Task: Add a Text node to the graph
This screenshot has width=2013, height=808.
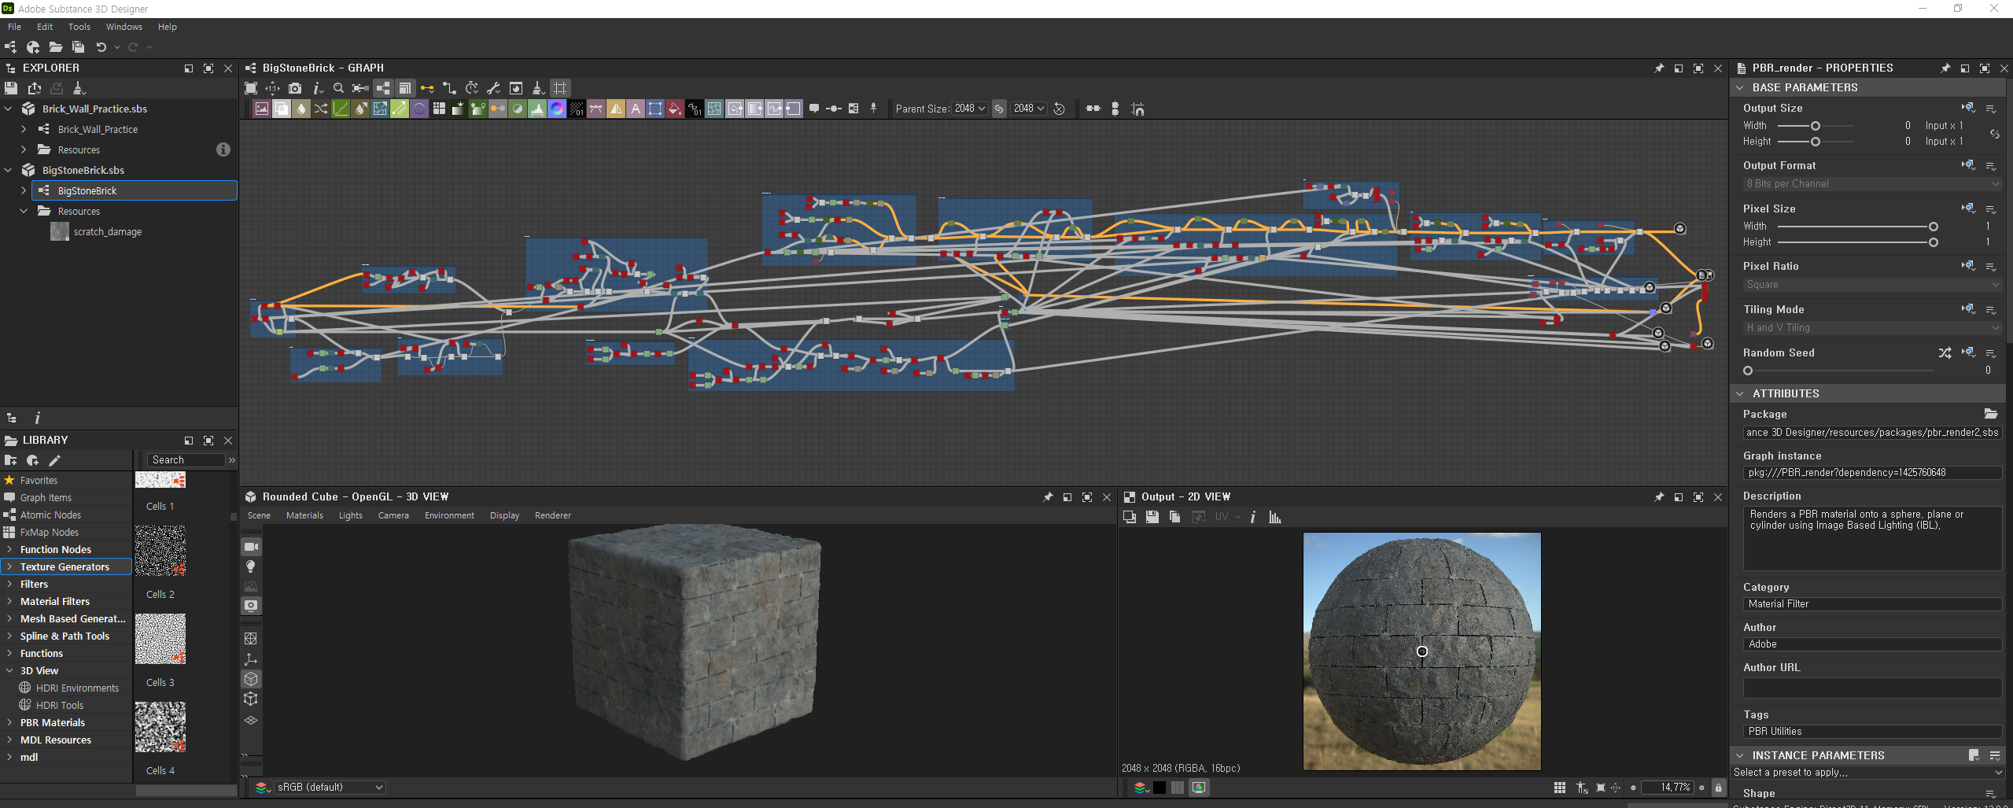Action: pos(636,109)
